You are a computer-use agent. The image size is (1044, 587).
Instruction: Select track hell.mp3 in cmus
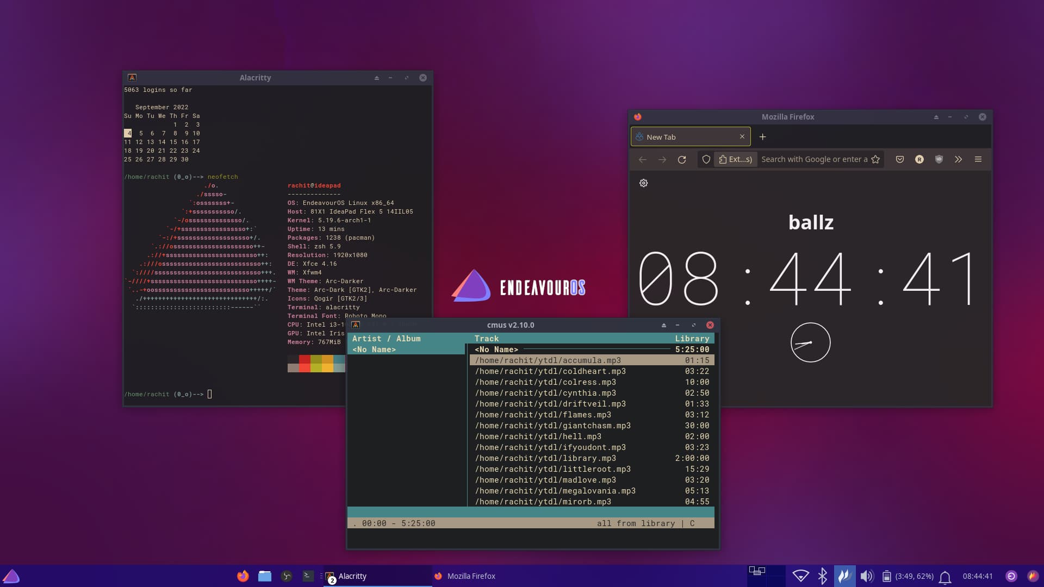[592, 436]
